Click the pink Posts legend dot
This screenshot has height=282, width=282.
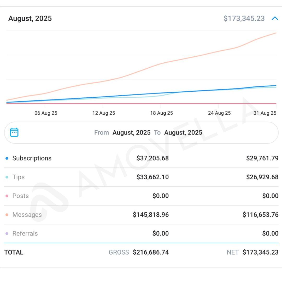(x=7, y=196)
